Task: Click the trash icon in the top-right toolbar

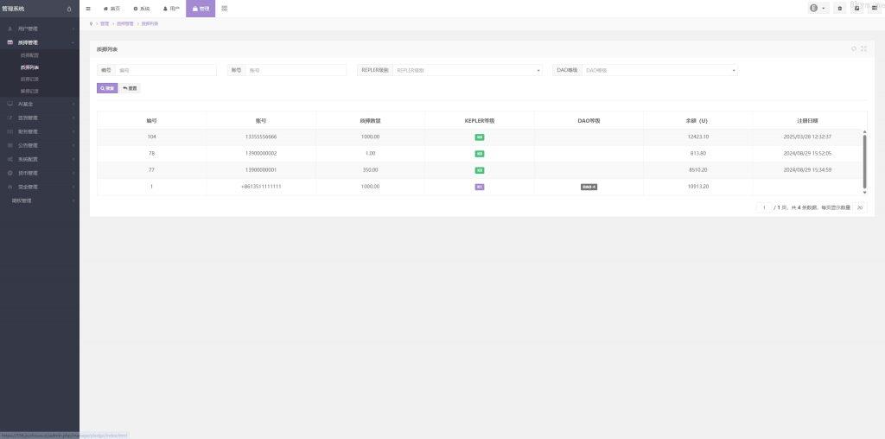Action: pos(839,9)
